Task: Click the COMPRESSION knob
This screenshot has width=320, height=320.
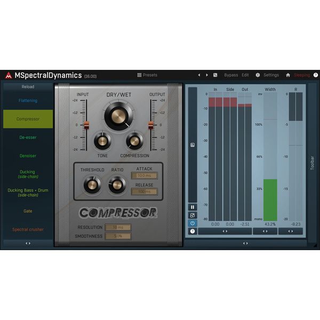Action: 134,141
